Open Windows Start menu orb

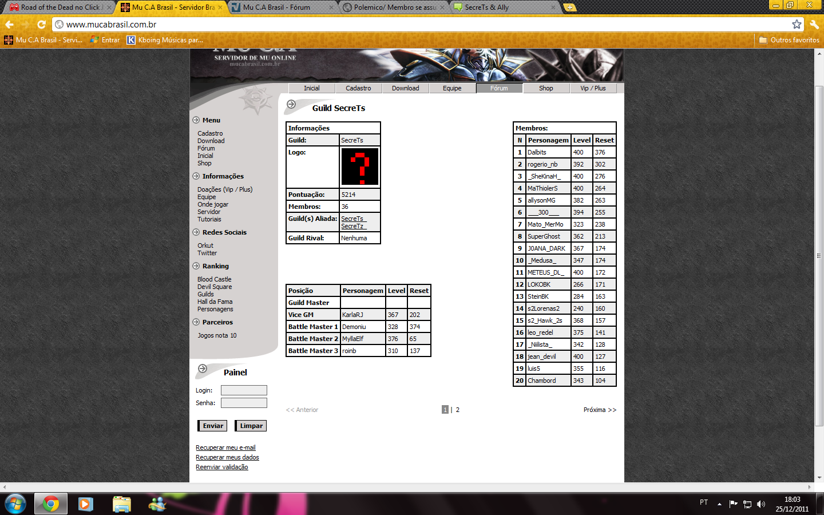pyautogui.click(x=15, y=504)
